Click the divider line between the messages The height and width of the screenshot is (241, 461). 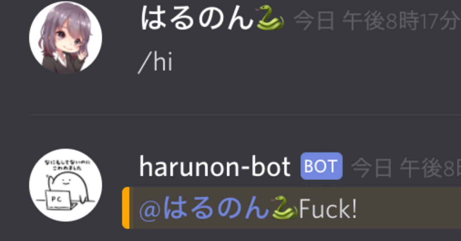click(245, 115)
